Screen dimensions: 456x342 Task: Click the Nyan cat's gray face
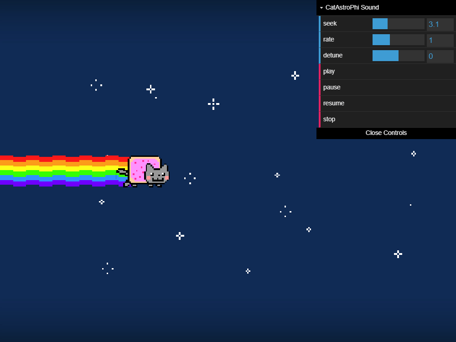[x=157, y=175]
